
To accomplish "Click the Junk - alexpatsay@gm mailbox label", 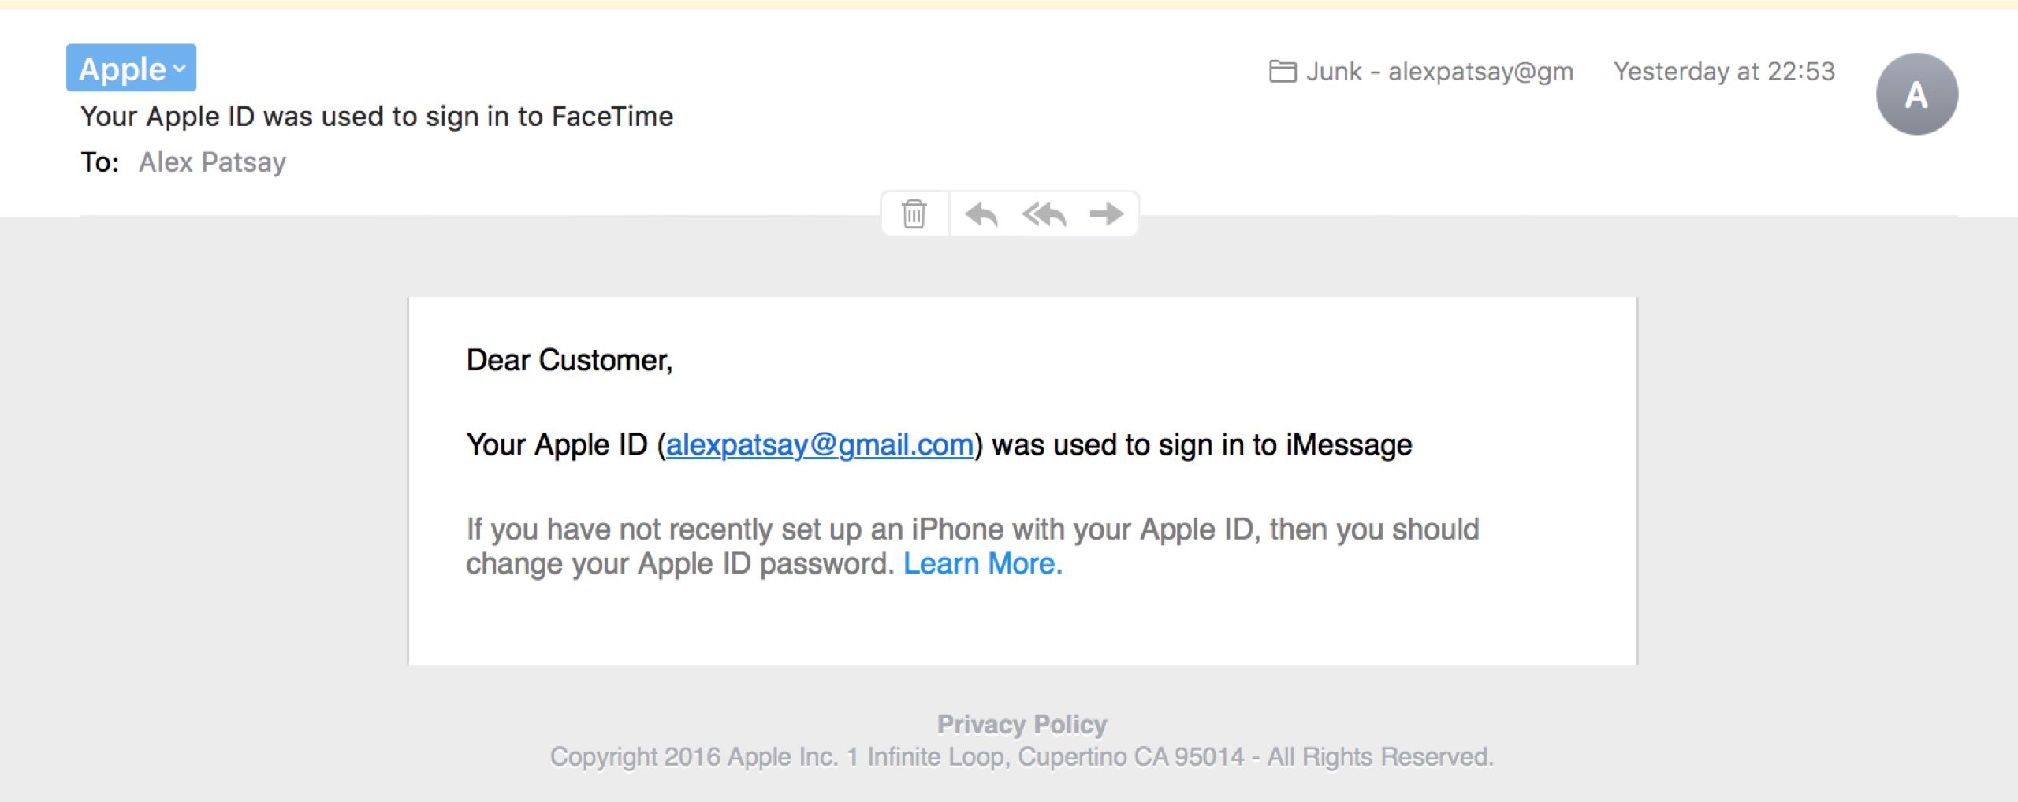I will click(1439, 72).
